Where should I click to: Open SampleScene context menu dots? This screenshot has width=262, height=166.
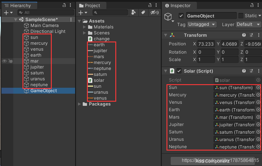pos(71,20)
